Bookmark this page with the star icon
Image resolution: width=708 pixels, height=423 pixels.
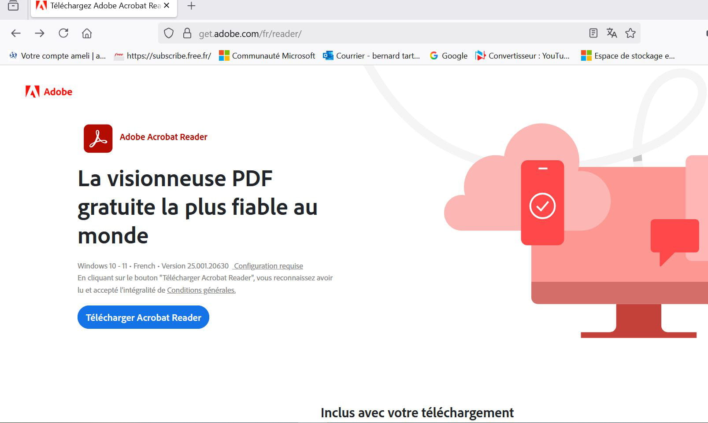[630, 33]
